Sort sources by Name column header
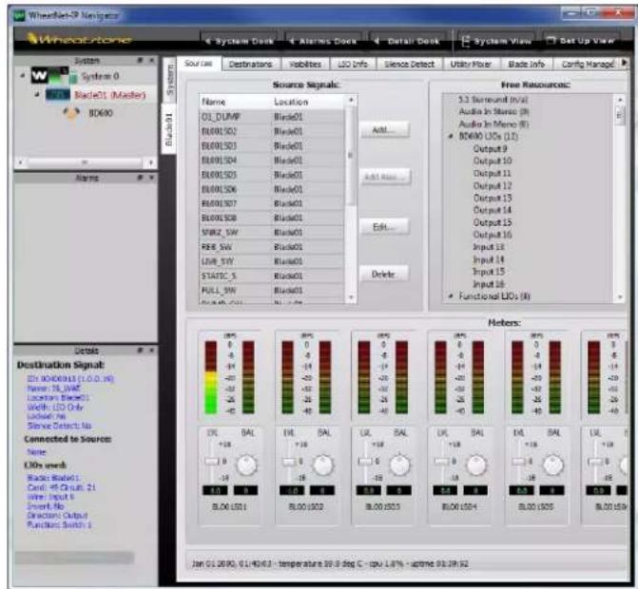Viewport: 638px width, 589px height. pyautogui.click(x=236, y=102)
